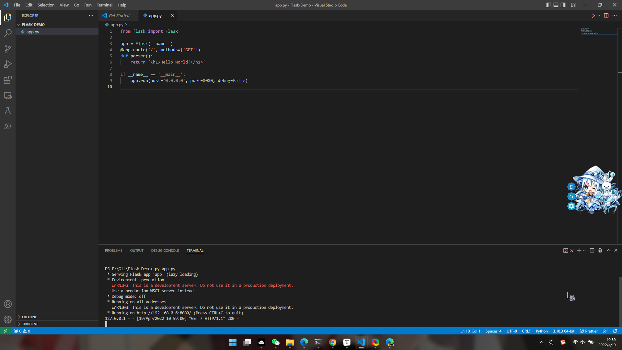622x350 pixels.
Task: Click the Python language mode in status bar
Action: [541, 331]
